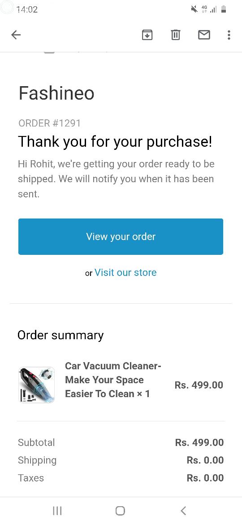The image size is (242, 525).
Task: Tap the Android recent apps button
Action: click(57, 511)
